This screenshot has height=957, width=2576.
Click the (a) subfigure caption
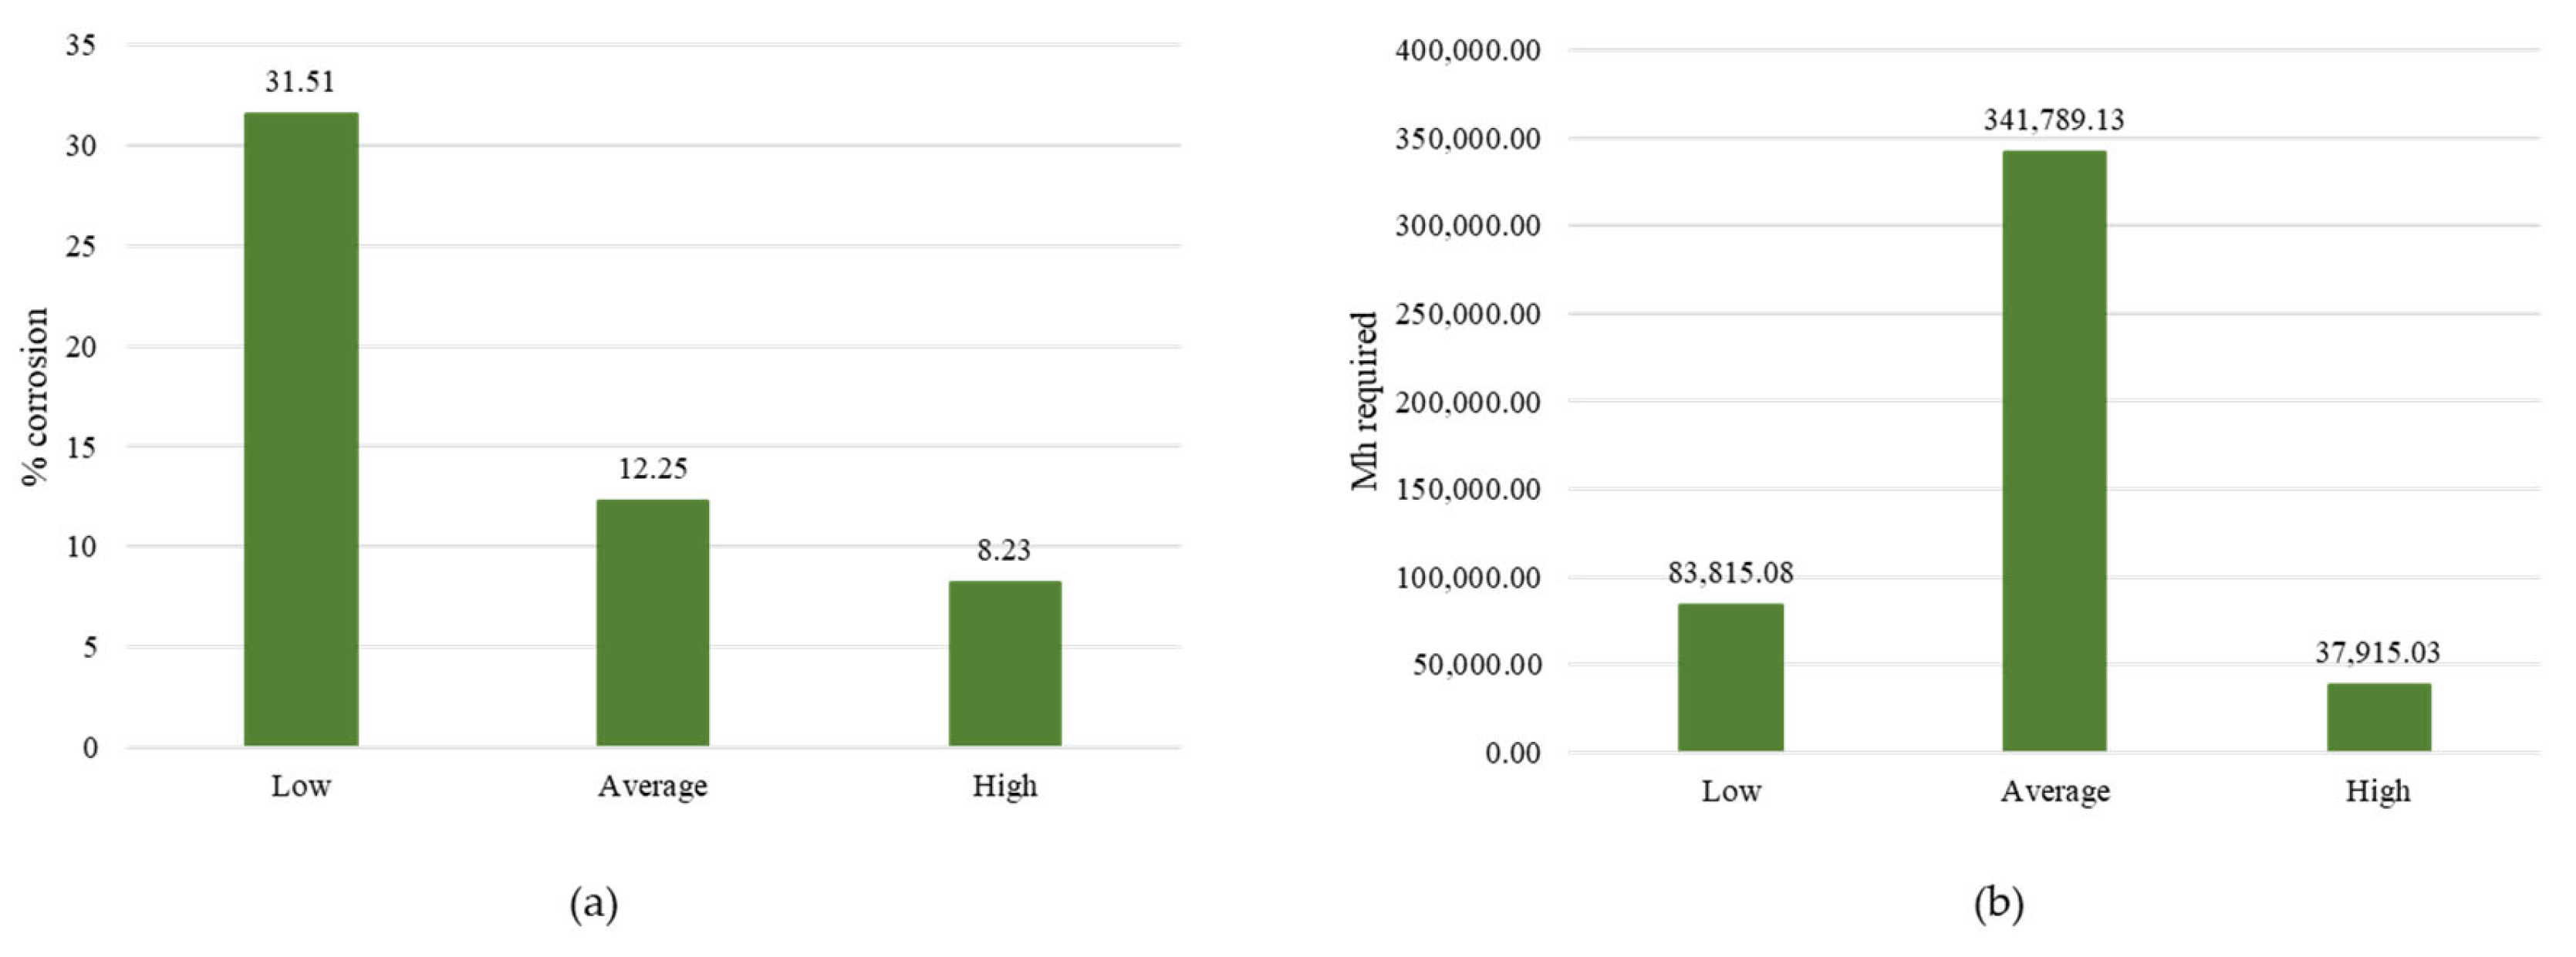pyautogui.click(x=594, y=904)
